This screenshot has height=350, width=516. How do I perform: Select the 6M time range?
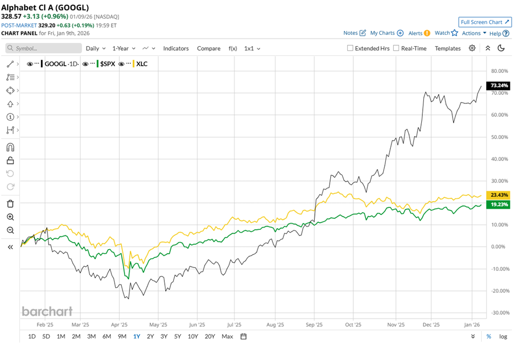(106, 336)
